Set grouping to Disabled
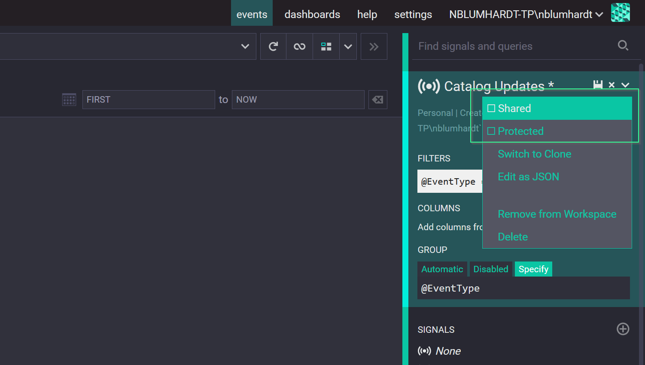Image resolution: width=645 pixels, height=365 pixels. pyautogui.click(x=491, y=269)
